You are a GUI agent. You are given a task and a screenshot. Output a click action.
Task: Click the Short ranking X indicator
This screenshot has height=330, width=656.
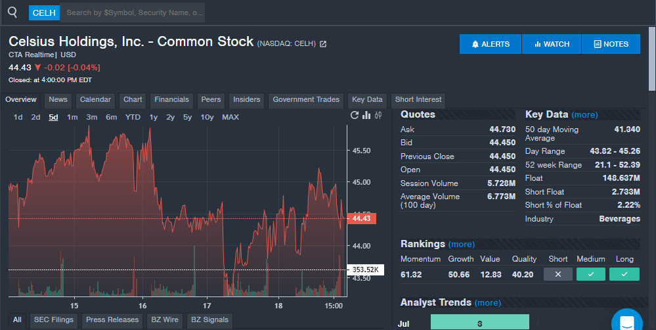click(x=558, y=274)
